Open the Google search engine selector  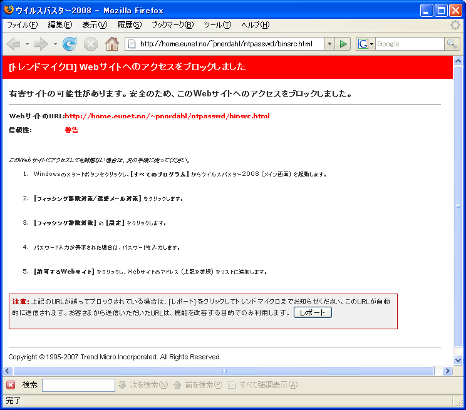tap(366, 44)
